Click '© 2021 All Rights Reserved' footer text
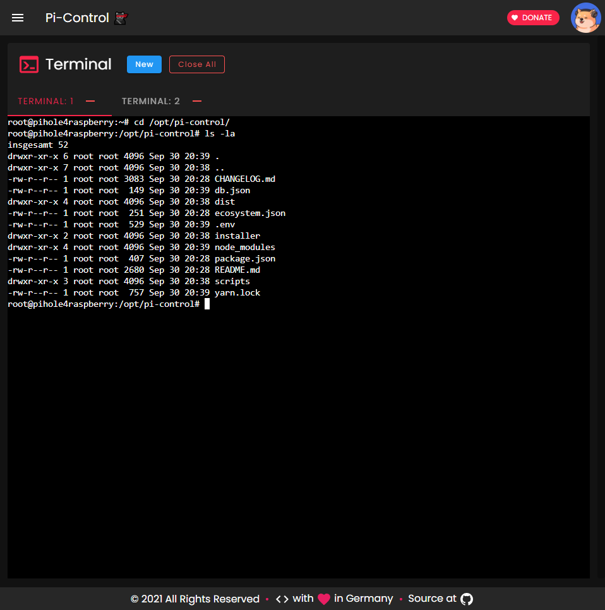The height and width of the screenshot is (610, 605). [195, 599]
